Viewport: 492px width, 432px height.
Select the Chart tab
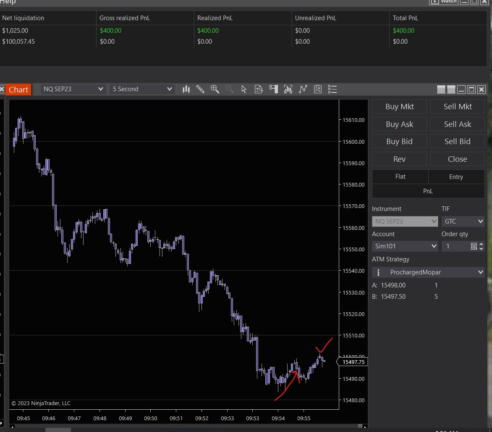18,90
